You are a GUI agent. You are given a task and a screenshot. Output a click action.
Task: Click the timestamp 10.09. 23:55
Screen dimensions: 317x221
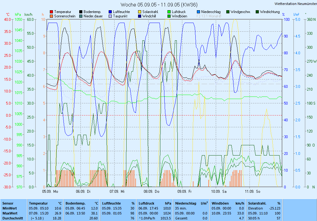pyautogui.click(x=221, y=213)
